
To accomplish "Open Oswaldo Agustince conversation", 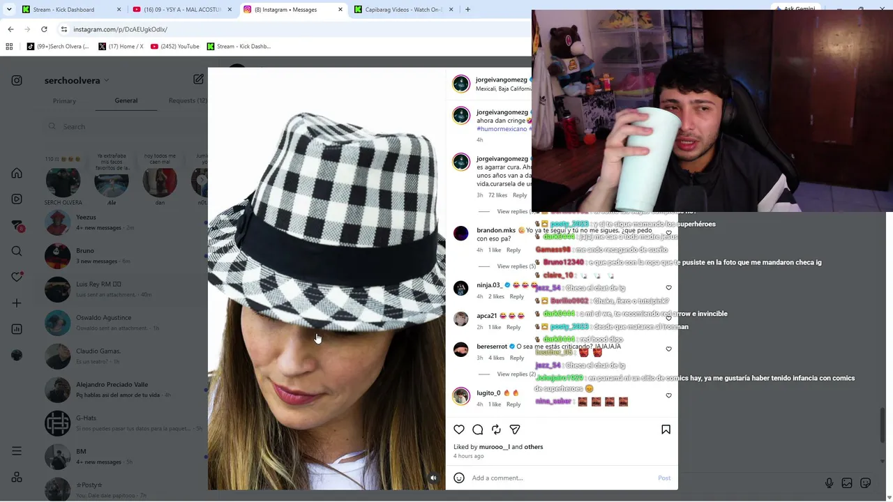I will point(126,323).
